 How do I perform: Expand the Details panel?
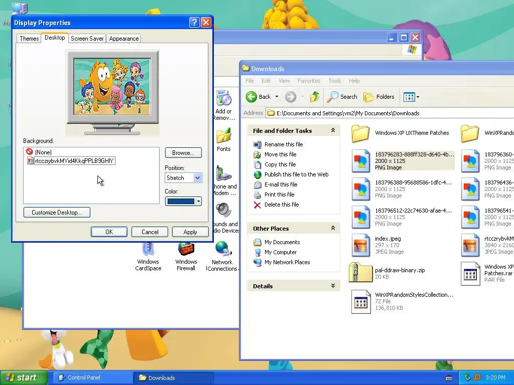[333, 286]
